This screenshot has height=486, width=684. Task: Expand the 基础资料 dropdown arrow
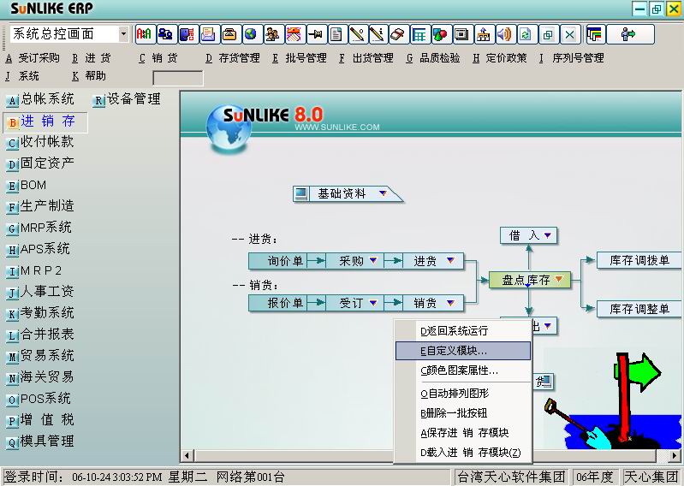[x=383, y=193]
